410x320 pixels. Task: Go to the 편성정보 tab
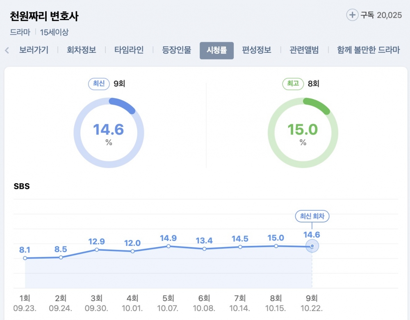click(257, 50)
